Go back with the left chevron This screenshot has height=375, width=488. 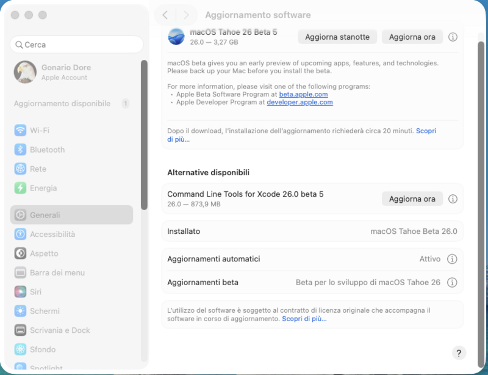165,15
